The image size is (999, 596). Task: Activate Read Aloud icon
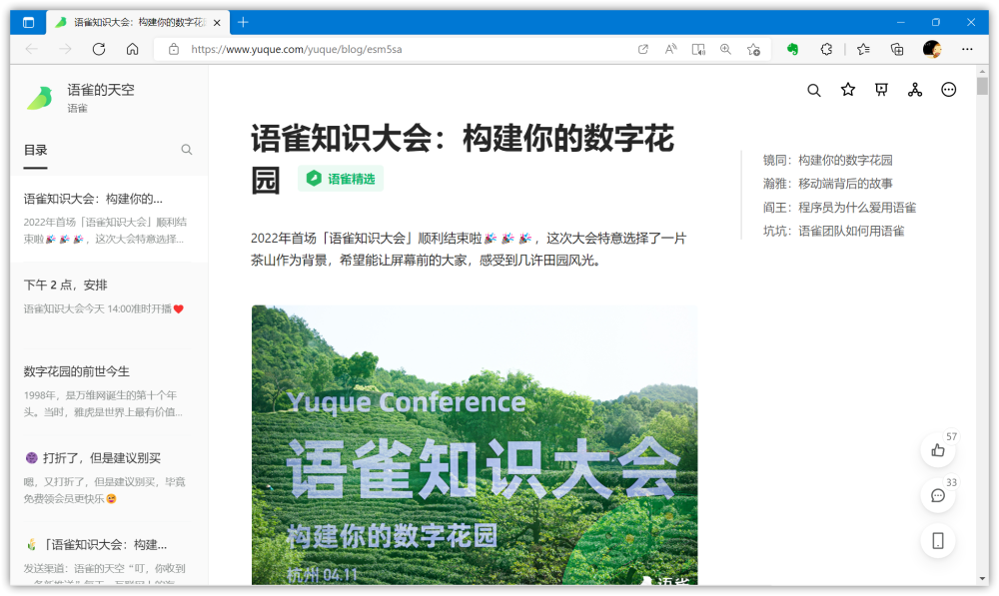point(670,49)
